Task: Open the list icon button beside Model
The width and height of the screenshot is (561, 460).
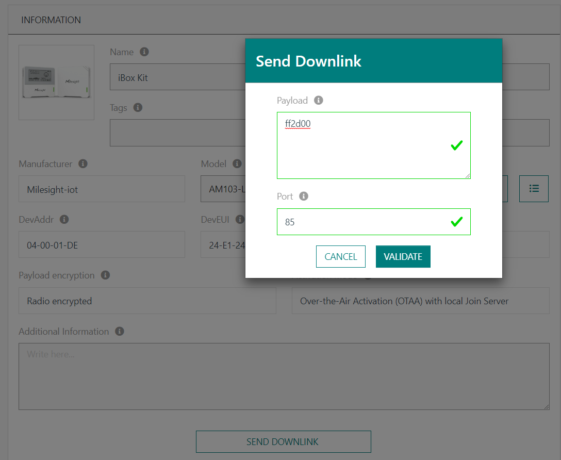Action: point(534,189)
